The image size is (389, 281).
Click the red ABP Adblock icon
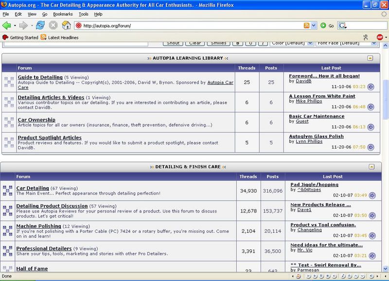(x=380, y=37)
